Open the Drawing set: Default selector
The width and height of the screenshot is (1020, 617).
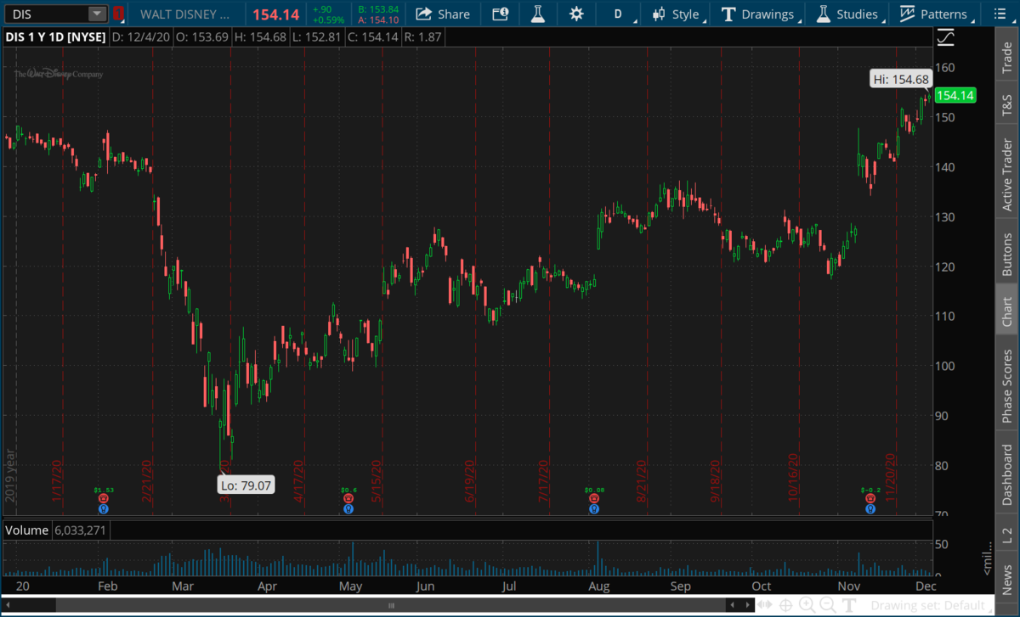pyautogui.click(x=932, y=606)
